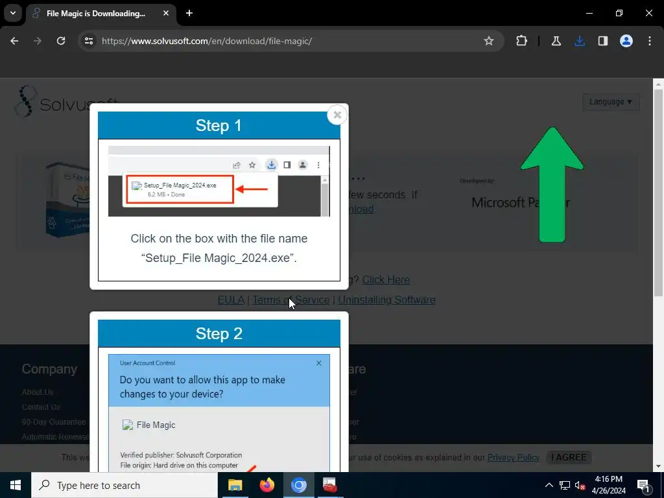
Task: Open the taskbar clock showing 4:16 PM
Action: point(608,485)
